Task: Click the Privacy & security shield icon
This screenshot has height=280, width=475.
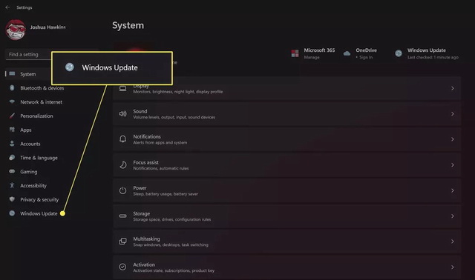Action: tap(12, 199)
